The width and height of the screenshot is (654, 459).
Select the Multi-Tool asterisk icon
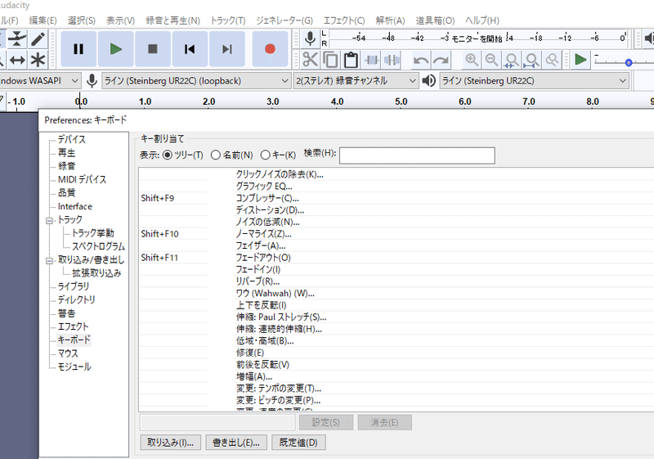[x=38, y=60]
